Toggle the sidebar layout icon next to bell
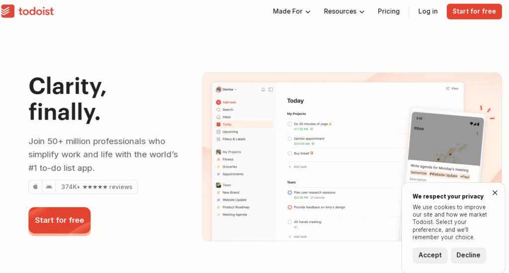Image resolution: width=509 pixels, height=273 pixels. click(270, 89)
